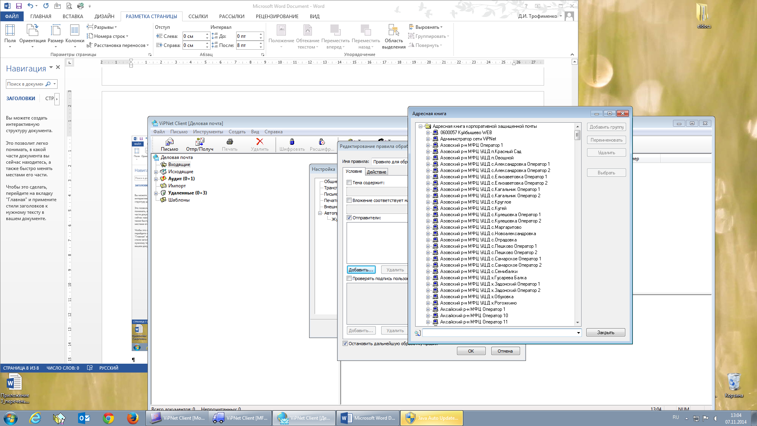Click the Удалить red X toolbar icon

(259, 142)
